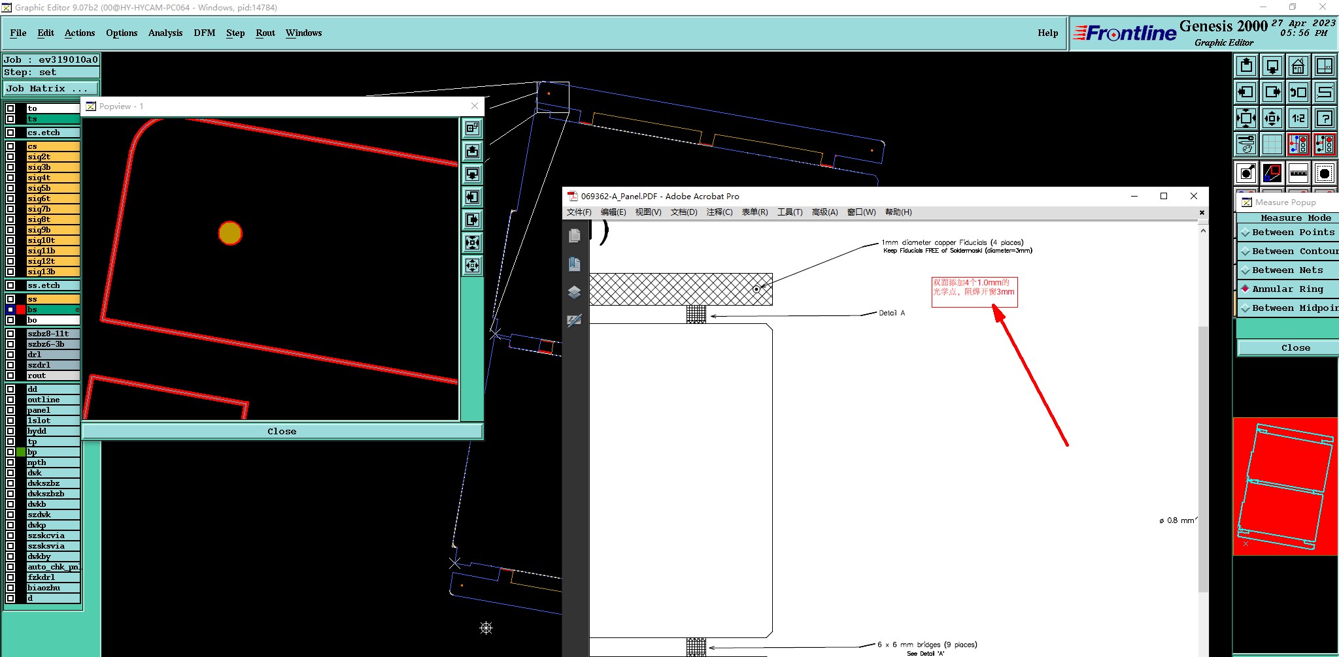Toggle display checkbox for layer sig2t

tap(10, 157)
